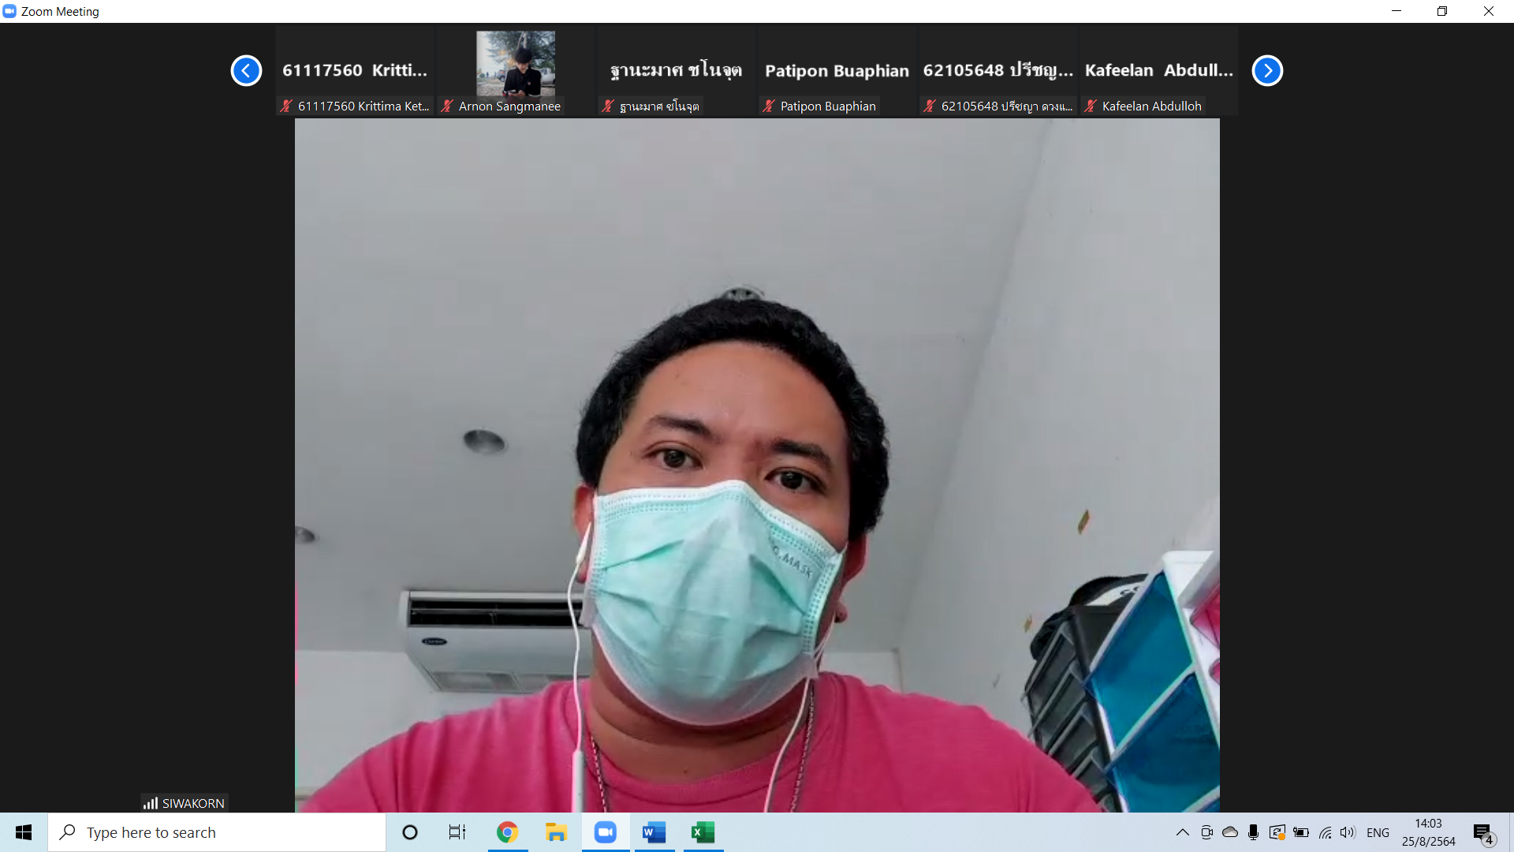Select the Kafeelan Abdulloh participant tile
The height and width of the screenshot is (852, 1514).
coord(1158,71)
